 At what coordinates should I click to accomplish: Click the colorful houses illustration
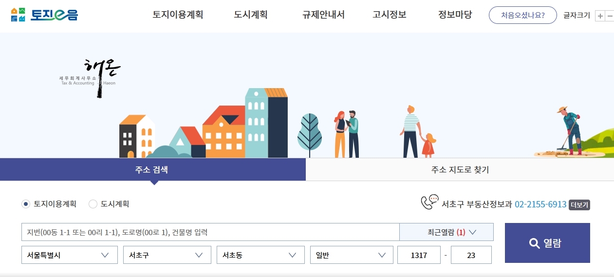click(204, 124)
